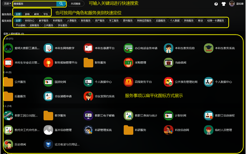
Task: Open 办公电话业务申请 service icon
Action: (128, 48)
